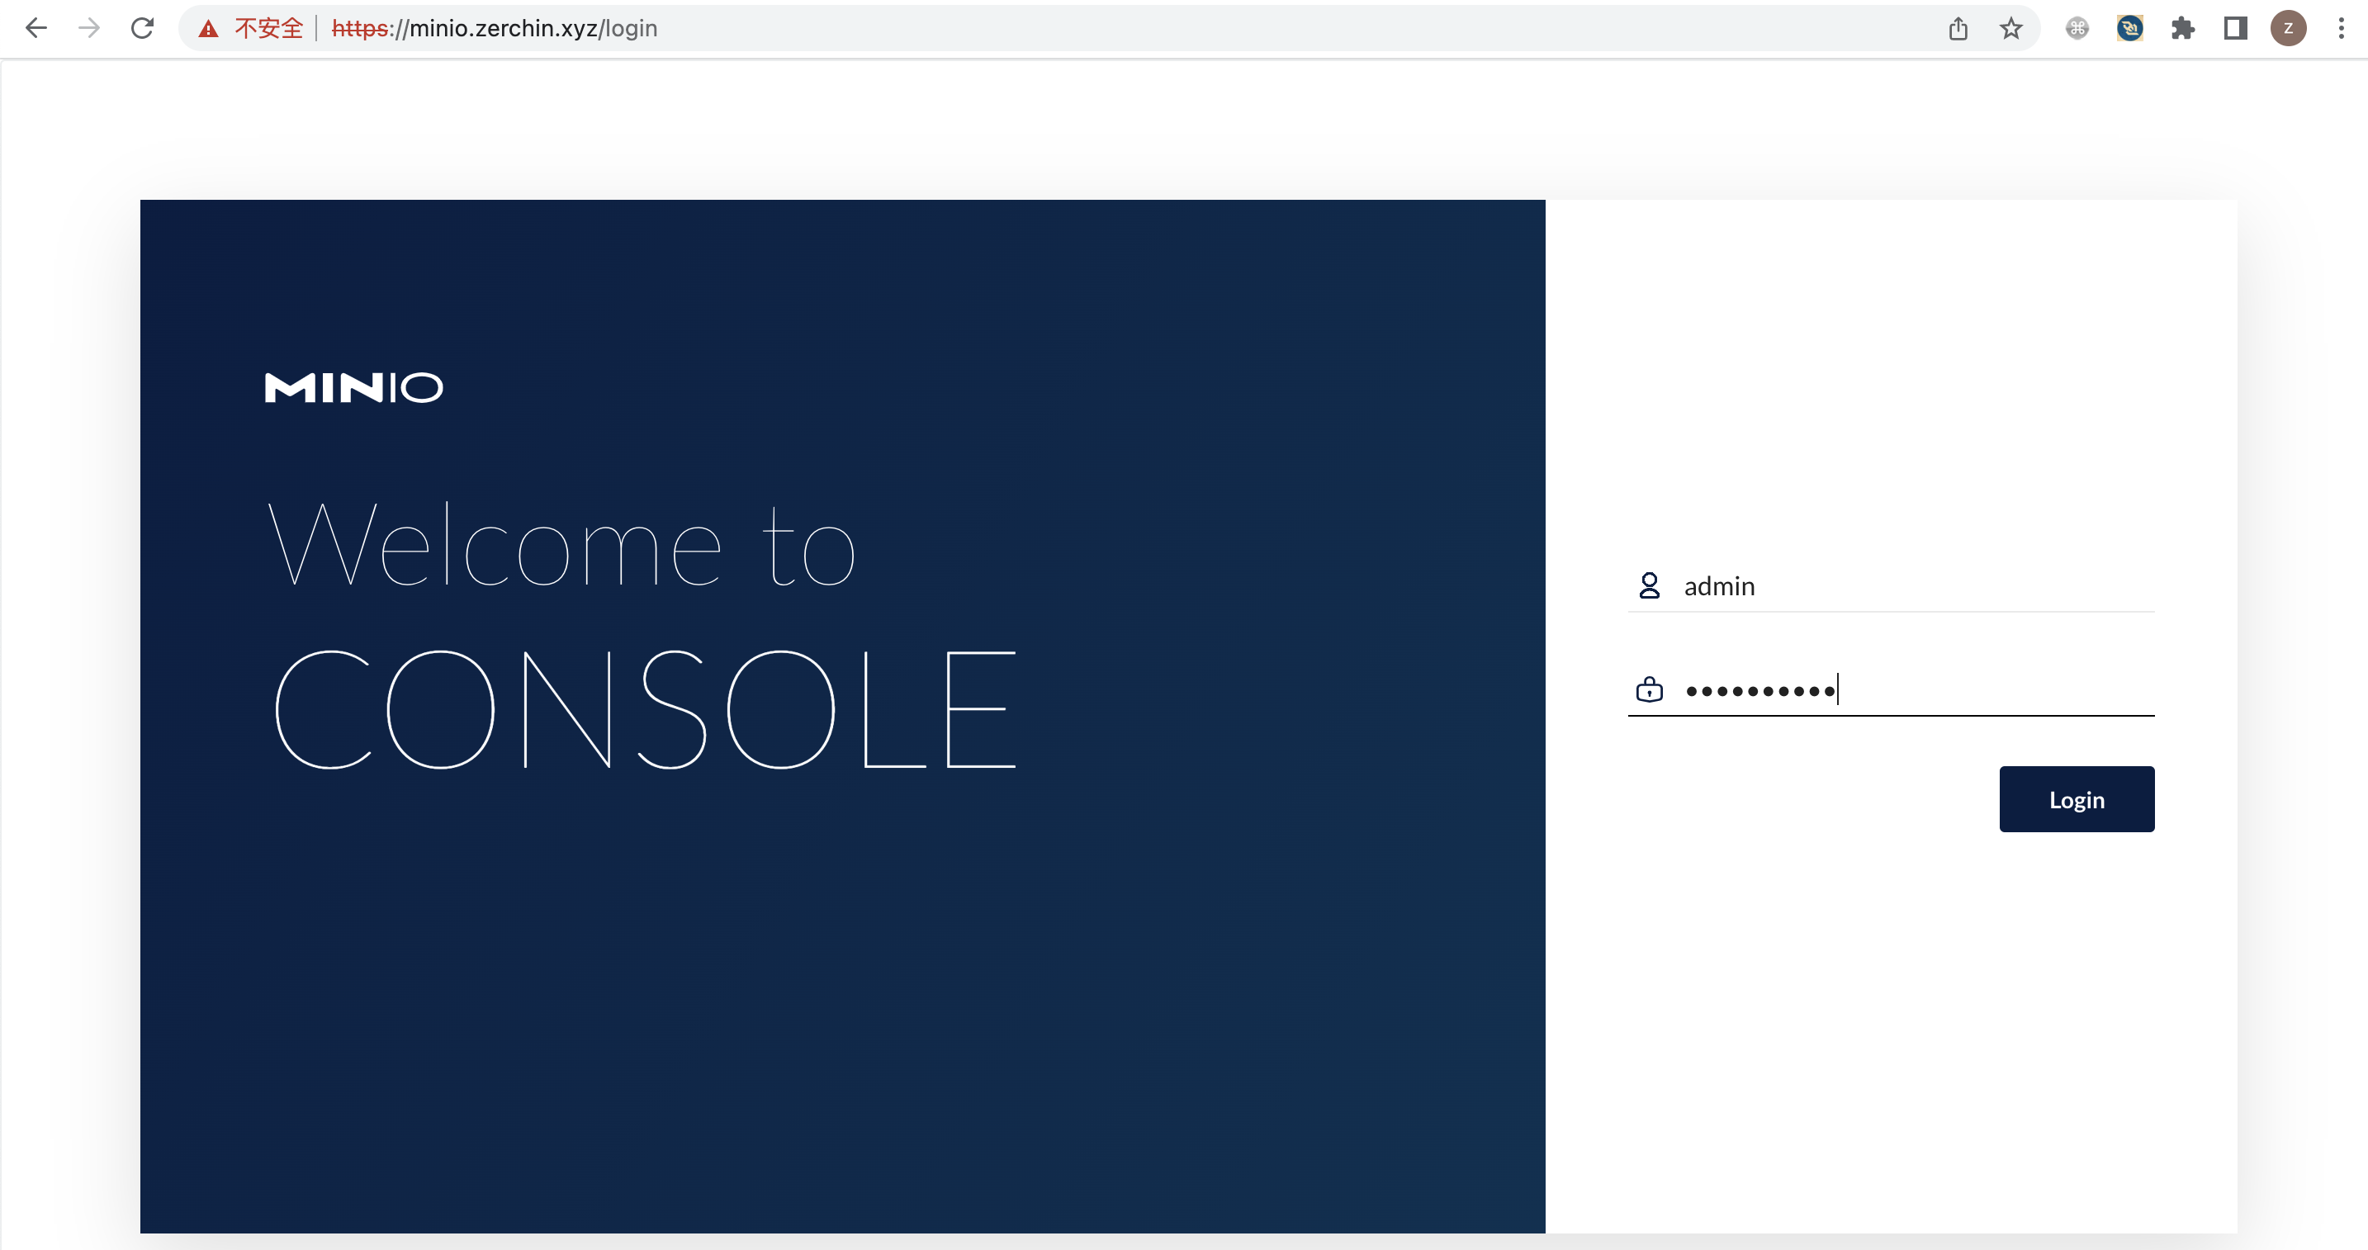Click the gray extension icon in toolbar
The image size is (2368, 1250).
pos(2077,29)
